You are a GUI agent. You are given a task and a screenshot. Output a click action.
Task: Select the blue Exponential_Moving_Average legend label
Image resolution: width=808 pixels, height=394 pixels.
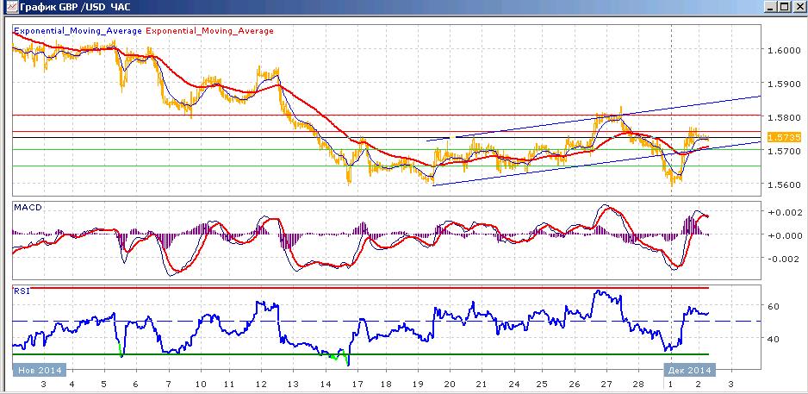point(78,31)
